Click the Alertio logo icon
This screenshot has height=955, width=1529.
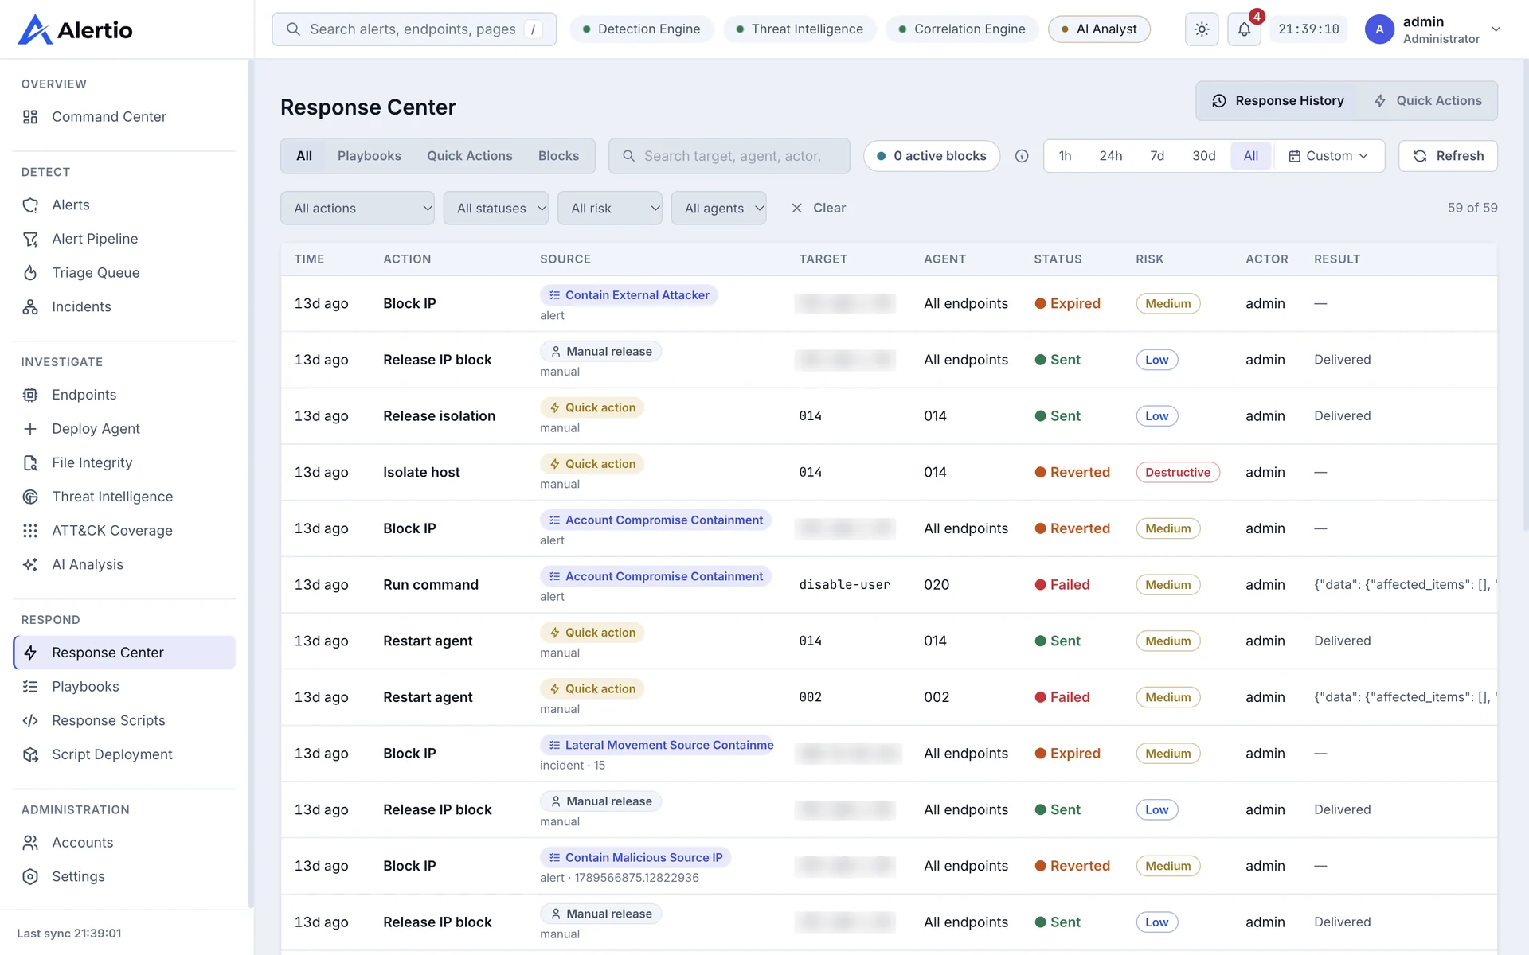click(x=35, y=29)
